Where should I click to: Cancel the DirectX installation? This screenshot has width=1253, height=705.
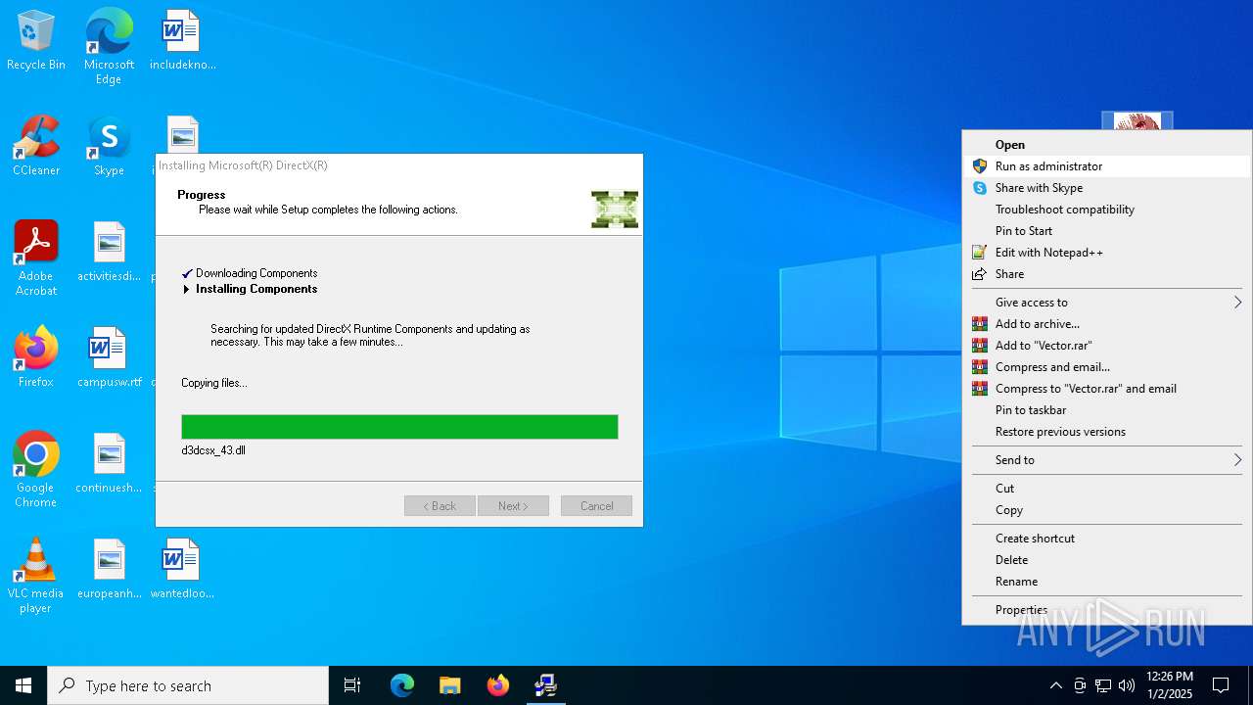[x=596, y=506]
